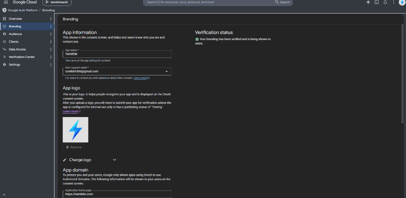
Task: Open more options for Settings
Action: pos(51,65)
